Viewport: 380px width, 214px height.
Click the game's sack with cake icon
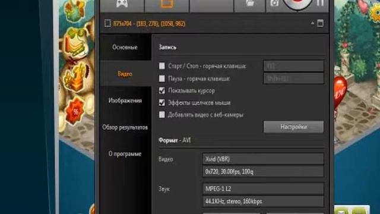(x=76, y=43)
